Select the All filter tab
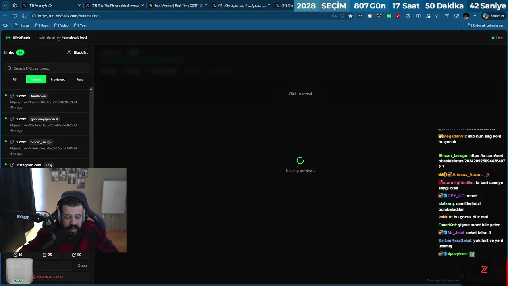 click(15, 79)
